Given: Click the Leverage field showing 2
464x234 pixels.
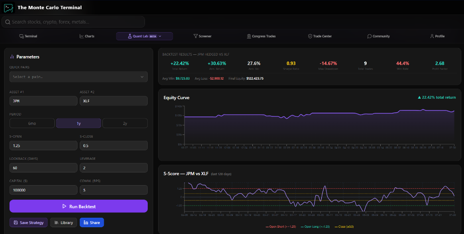Looking at the screenshot, I should pyautogui.click(x=114, y=167).
